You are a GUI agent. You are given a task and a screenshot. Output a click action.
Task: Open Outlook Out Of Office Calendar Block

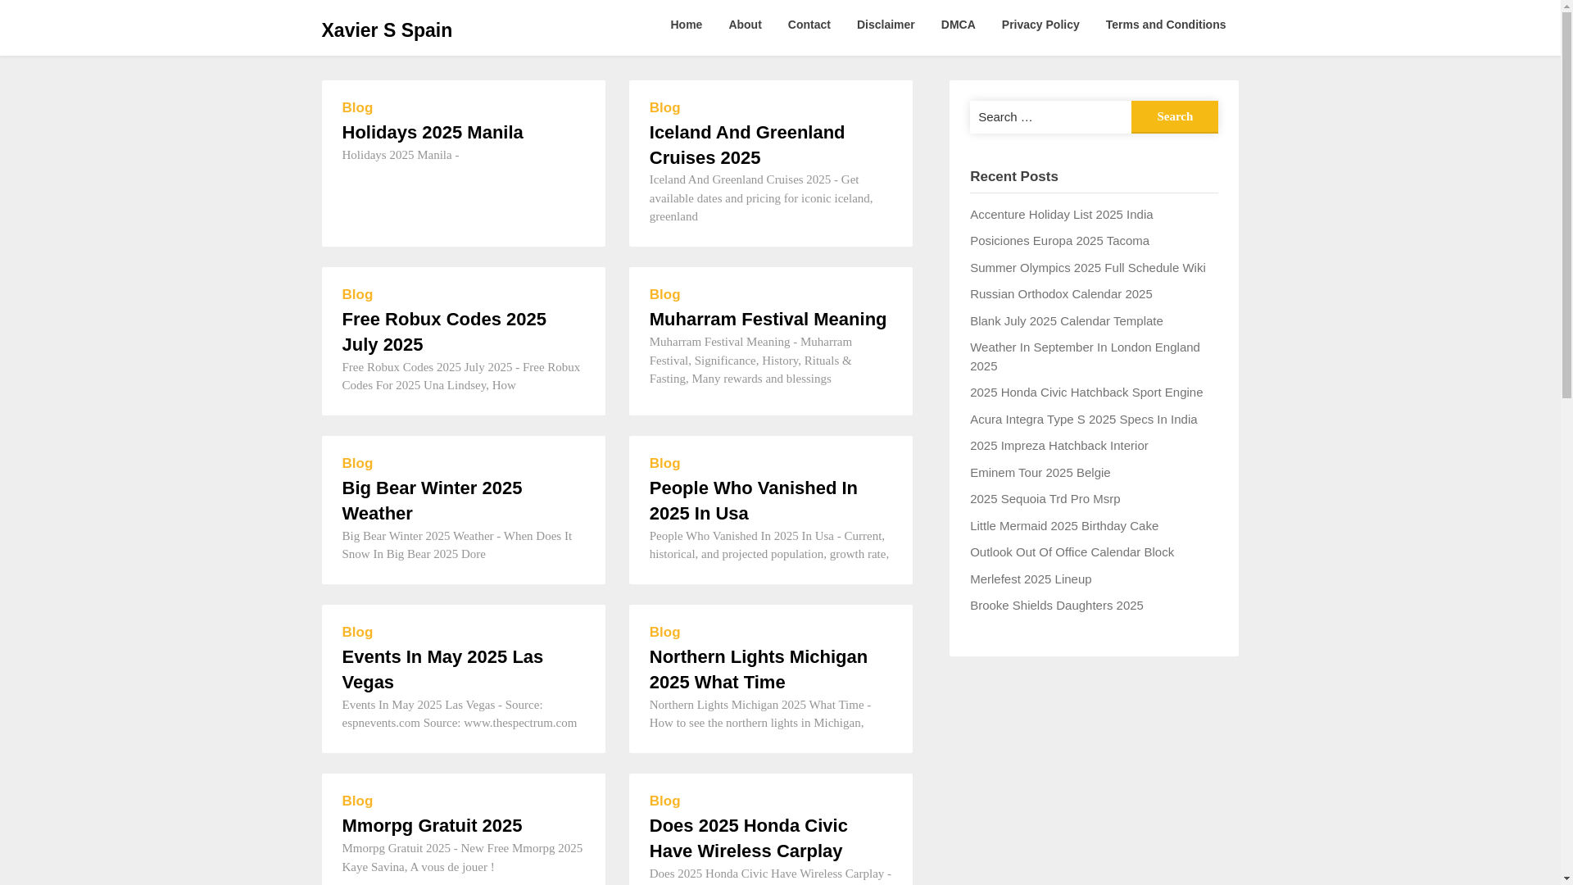click(x=1072, y=551)
